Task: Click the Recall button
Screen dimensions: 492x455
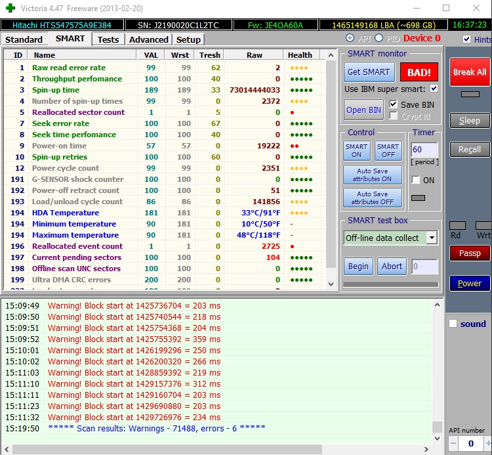Action: point(470,150)
